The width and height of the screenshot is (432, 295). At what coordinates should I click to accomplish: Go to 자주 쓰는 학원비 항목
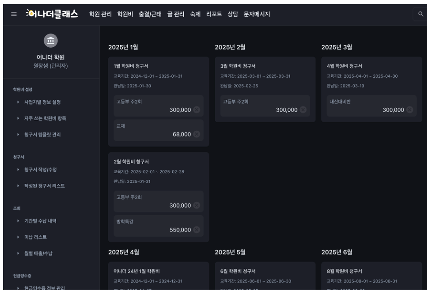(x=45, y=118)
